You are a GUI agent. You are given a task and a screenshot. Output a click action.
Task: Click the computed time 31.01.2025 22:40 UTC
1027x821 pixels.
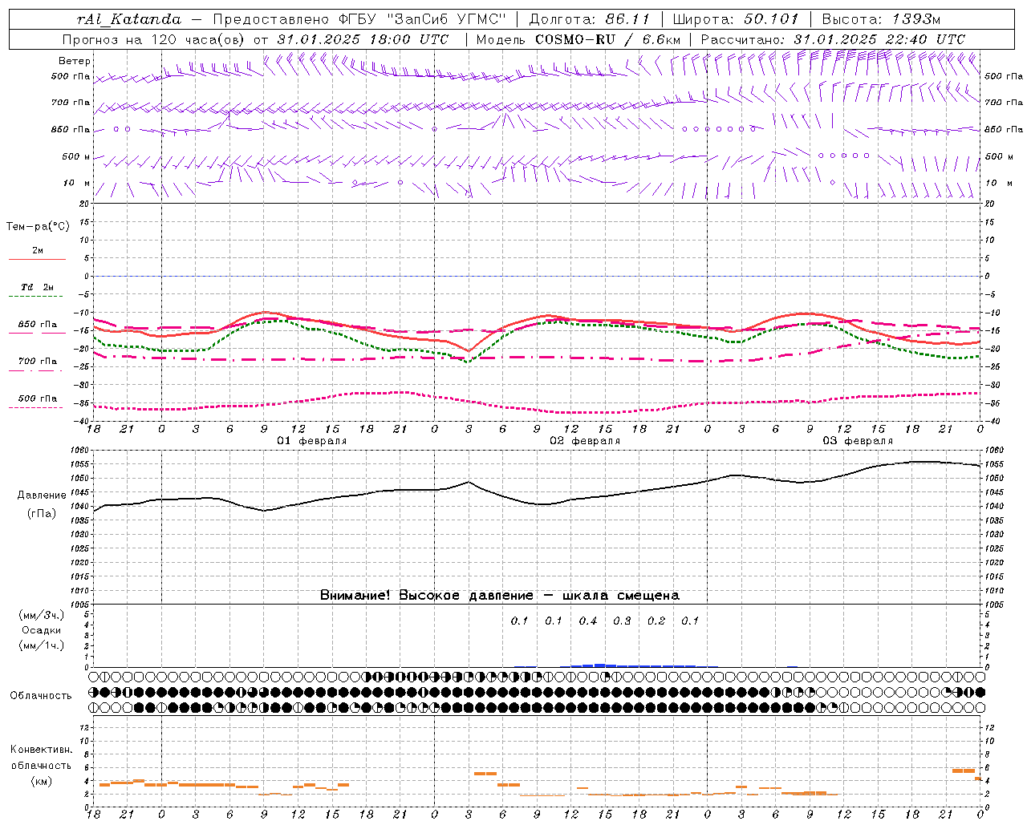[879, 39]
